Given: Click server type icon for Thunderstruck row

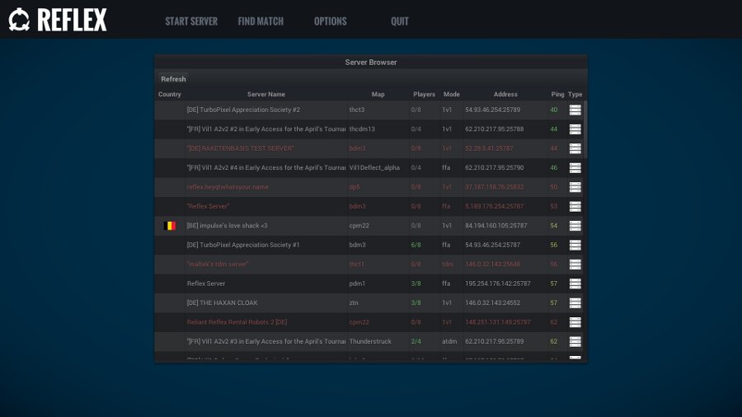Looking at the screenshot, I should tap(575, 341).
